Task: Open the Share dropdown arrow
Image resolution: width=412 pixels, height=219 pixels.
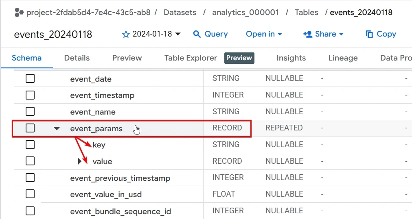Action: (x=341, y=34)
